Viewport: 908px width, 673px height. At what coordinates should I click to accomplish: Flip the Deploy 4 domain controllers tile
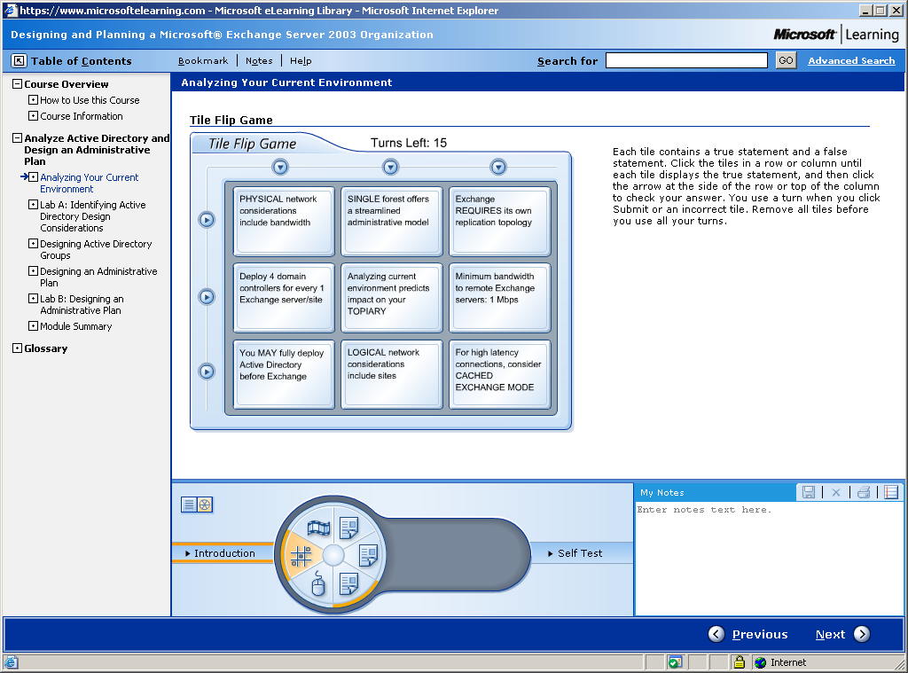(284, 298)
